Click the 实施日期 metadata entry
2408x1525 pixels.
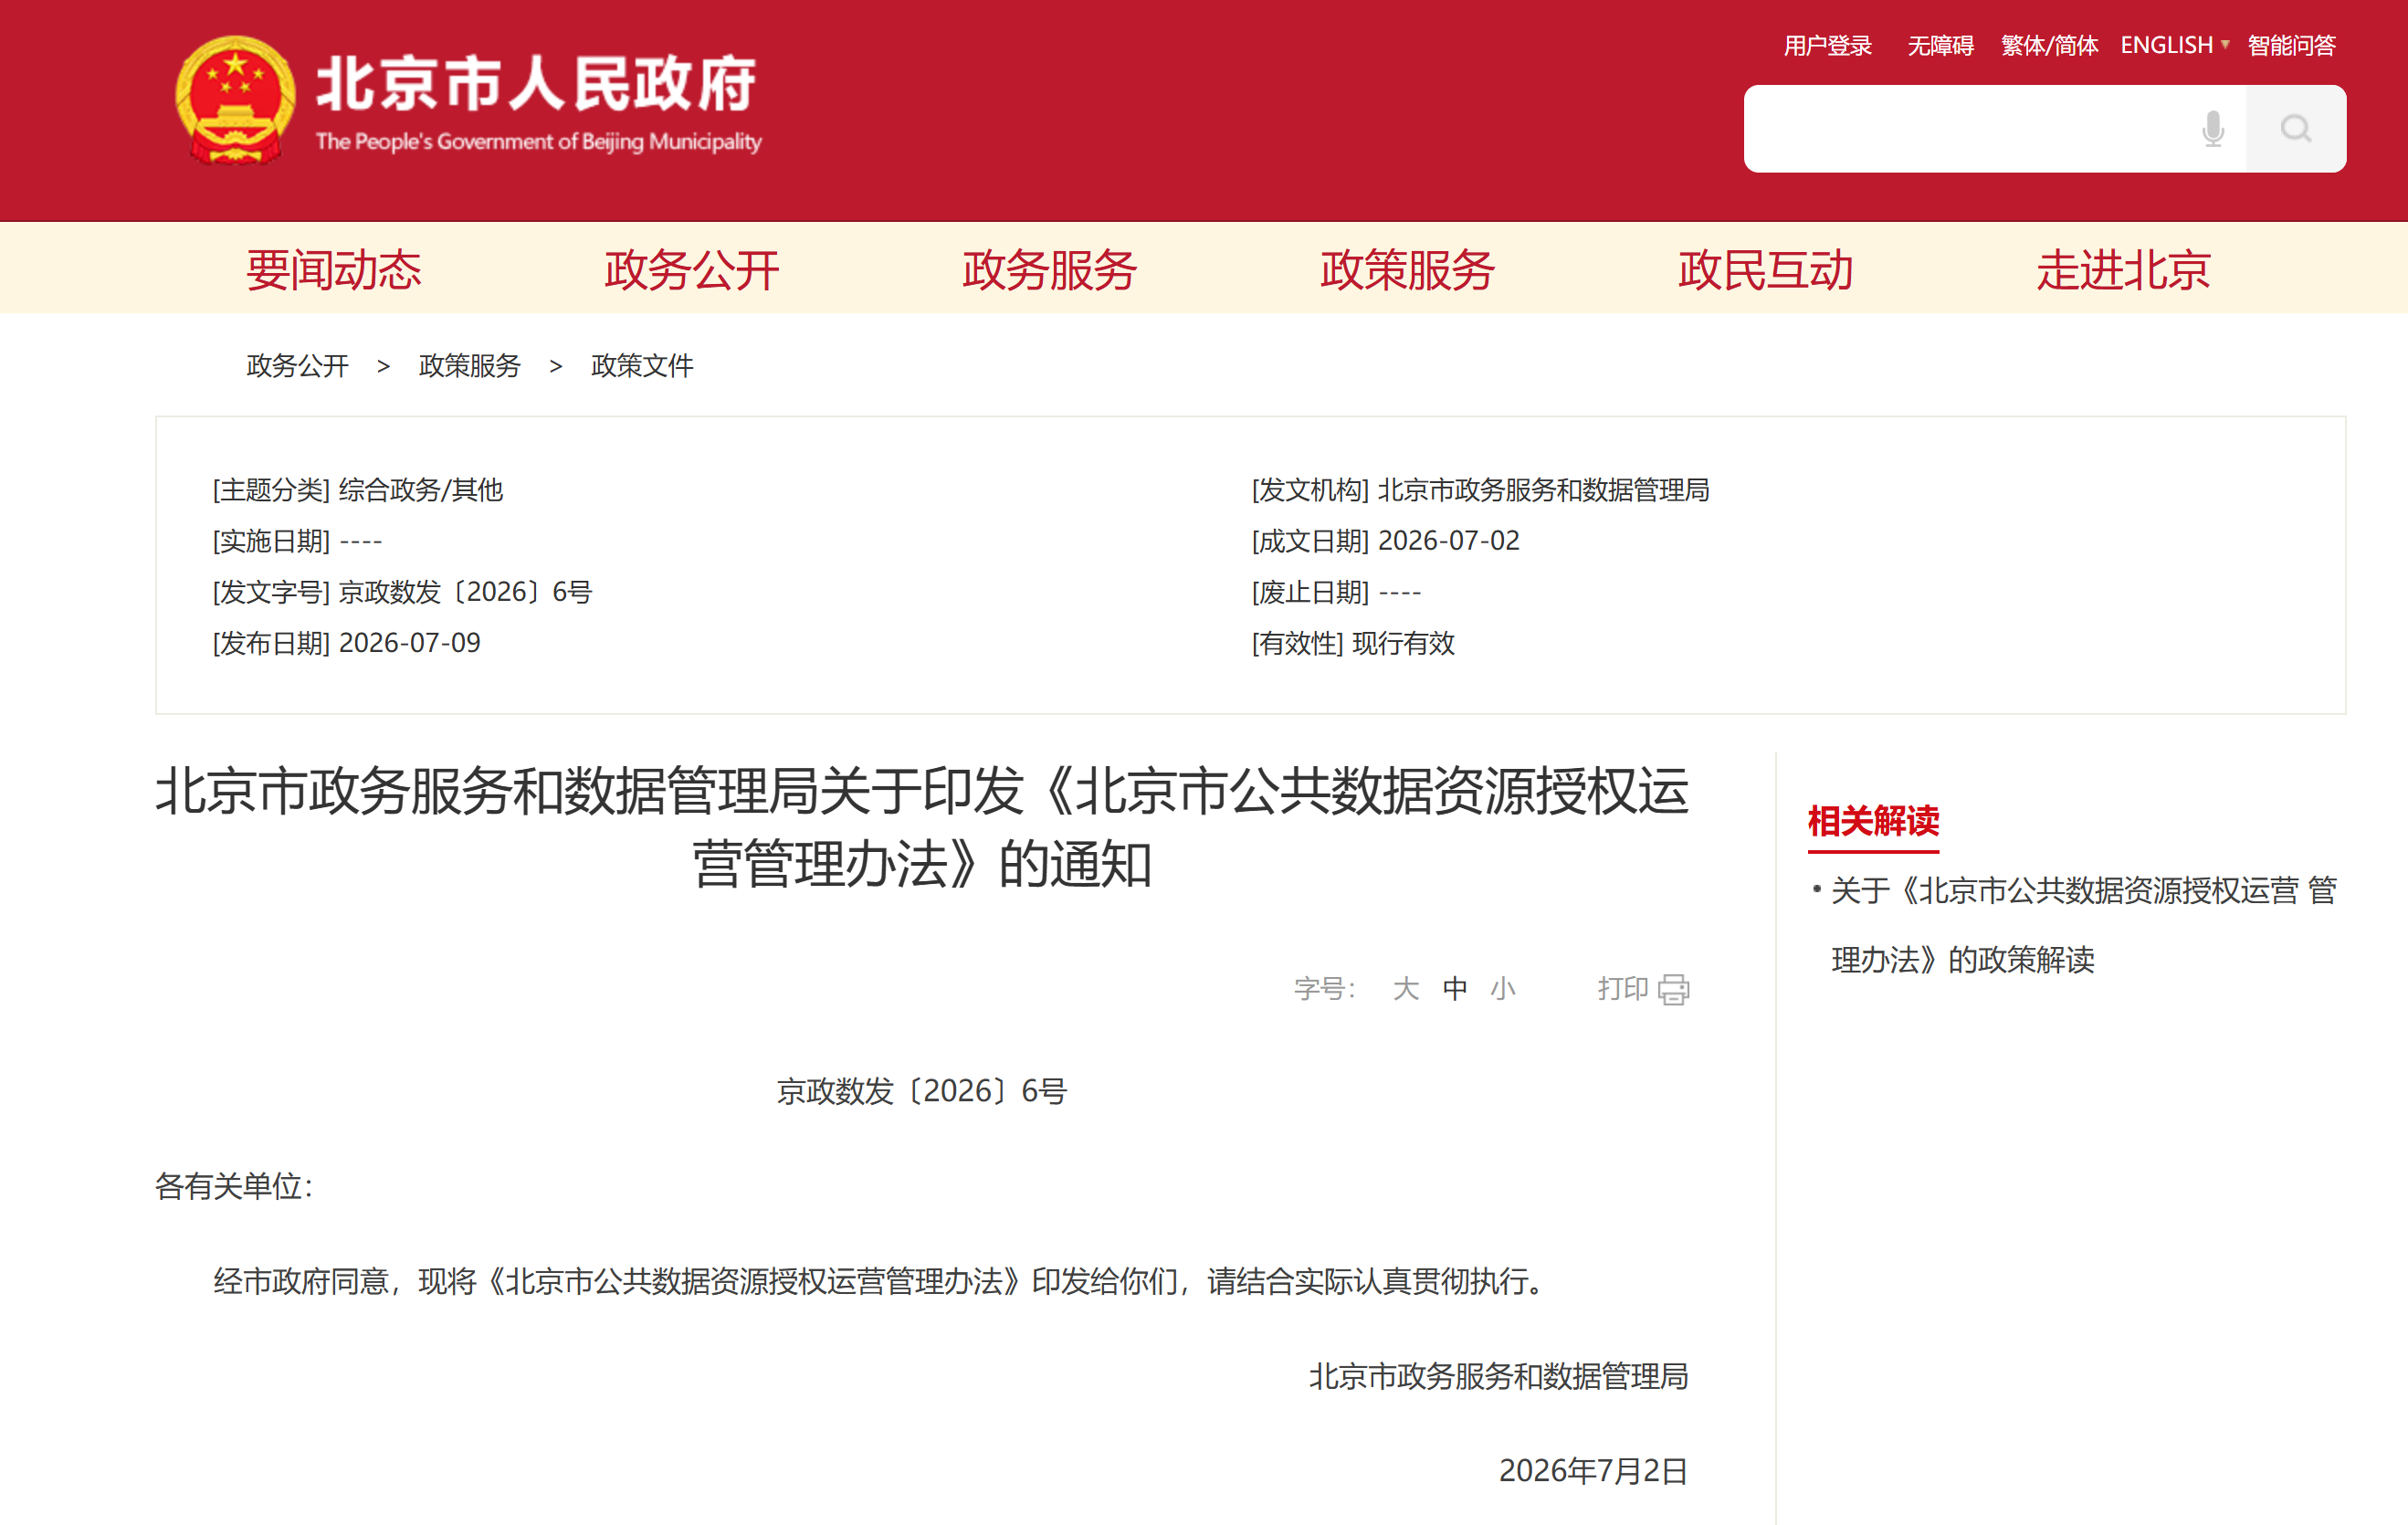[297, 541]
